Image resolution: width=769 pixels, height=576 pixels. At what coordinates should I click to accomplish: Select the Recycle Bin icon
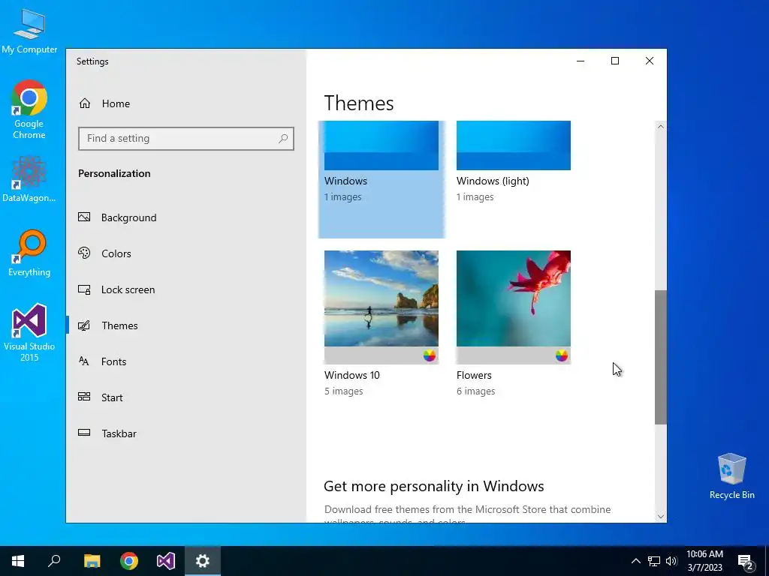tap(731, 476)
